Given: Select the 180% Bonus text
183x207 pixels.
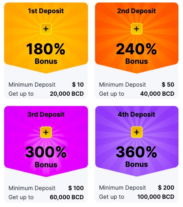Looking at the screenshot, I should (x=46, y=53).
